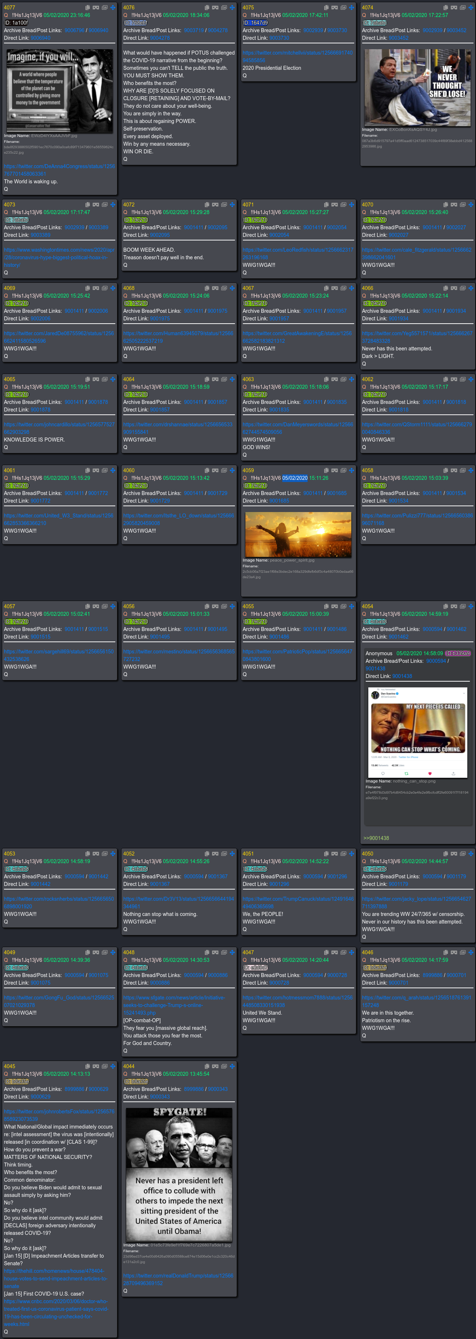Click the goggles icon on post 4048
This screenshot has height=1339, width=476.
[215, 953]
